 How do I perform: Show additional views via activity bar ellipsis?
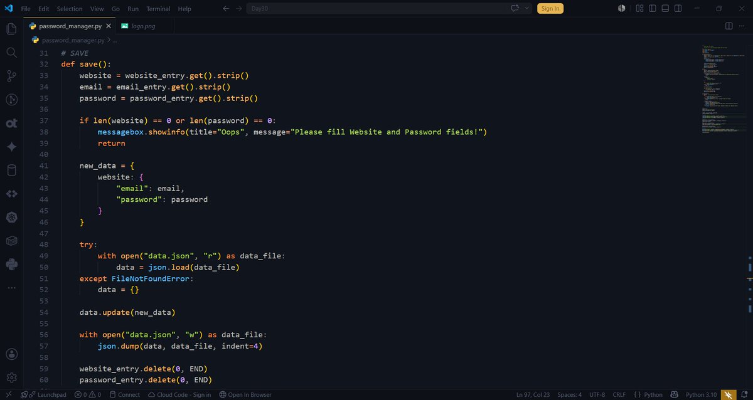pos(11,287)
